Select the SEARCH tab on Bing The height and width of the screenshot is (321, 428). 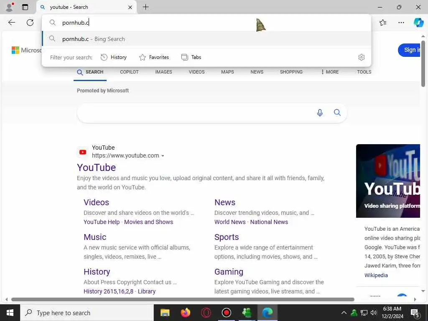pos(90,72)
